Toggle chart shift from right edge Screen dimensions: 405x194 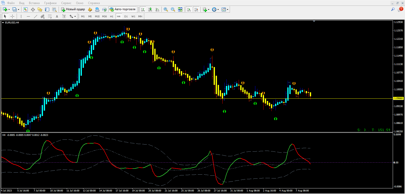(196, 9)
